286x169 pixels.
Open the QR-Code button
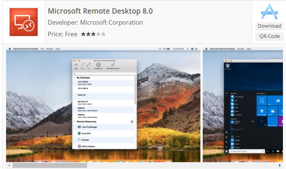(x=269, y=36)
